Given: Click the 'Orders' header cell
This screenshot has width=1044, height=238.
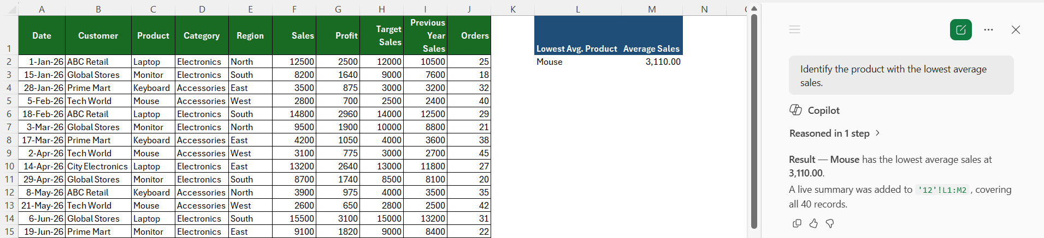Looking at the screenshot, I should coord(469,35).
